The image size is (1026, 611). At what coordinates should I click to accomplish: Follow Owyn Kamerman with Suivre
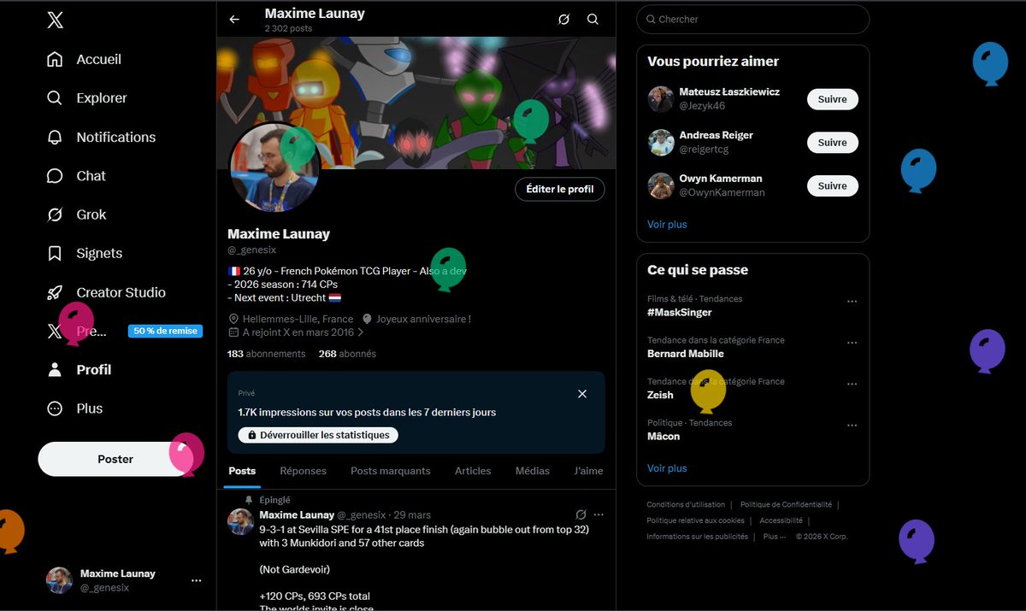(832, 185)
